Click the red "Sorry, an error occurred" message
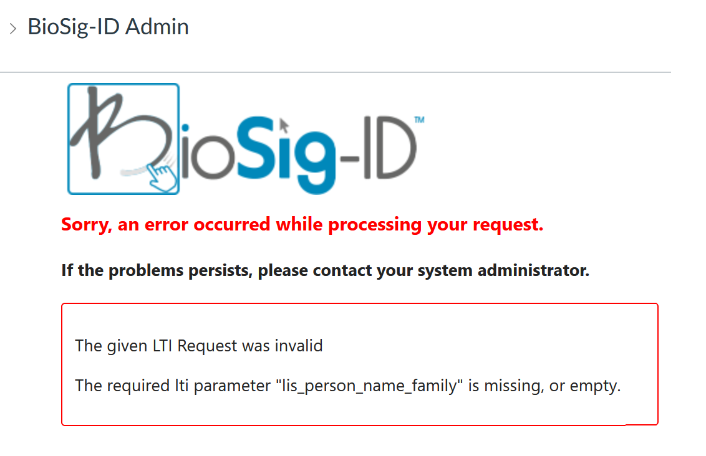706x456 pixels. pos(302,224)
